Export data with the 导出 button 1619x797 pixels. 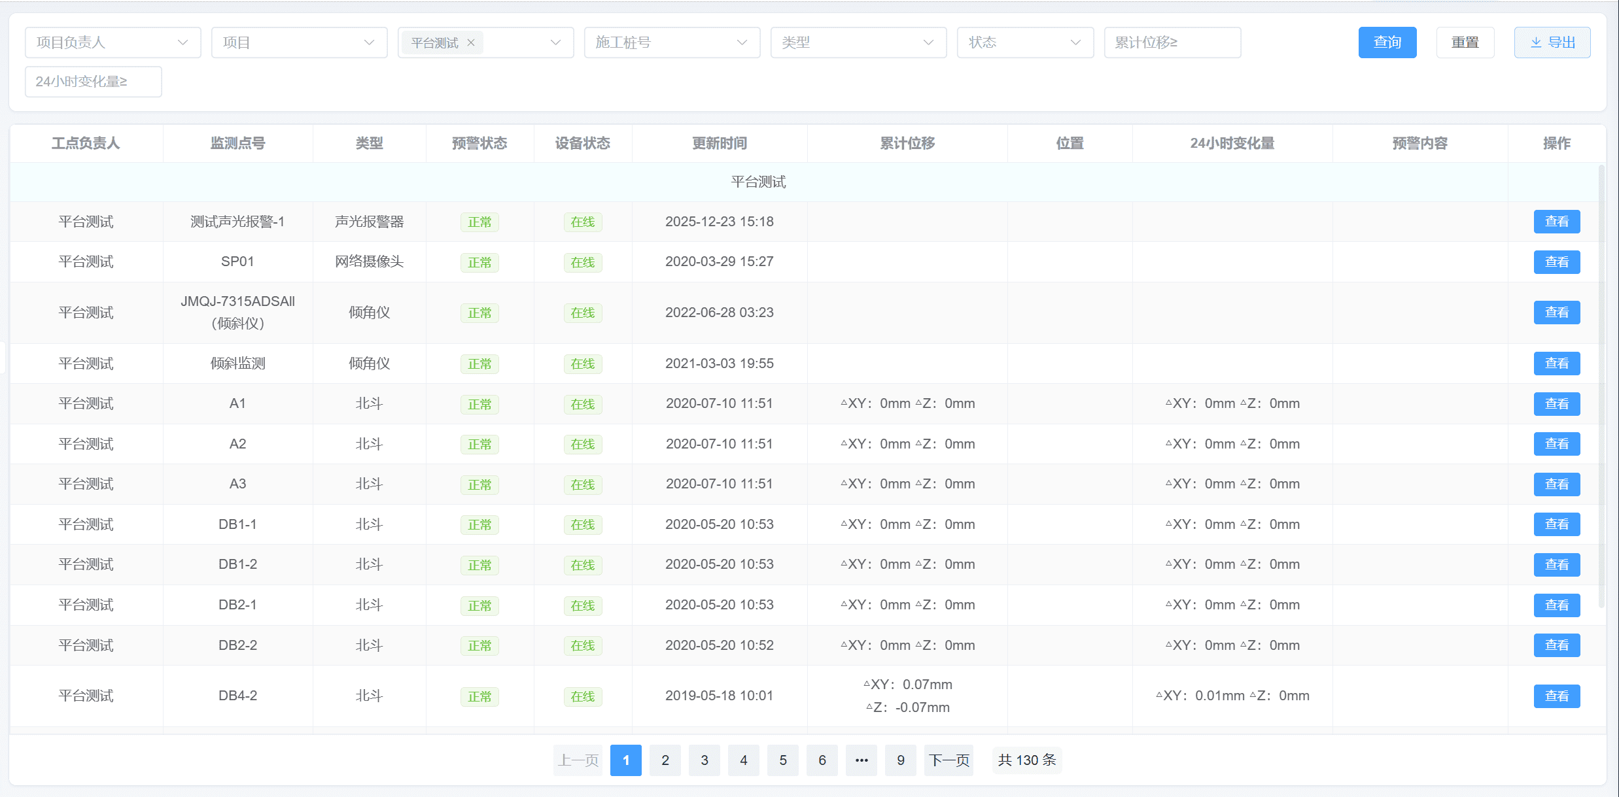point(1552,42)
